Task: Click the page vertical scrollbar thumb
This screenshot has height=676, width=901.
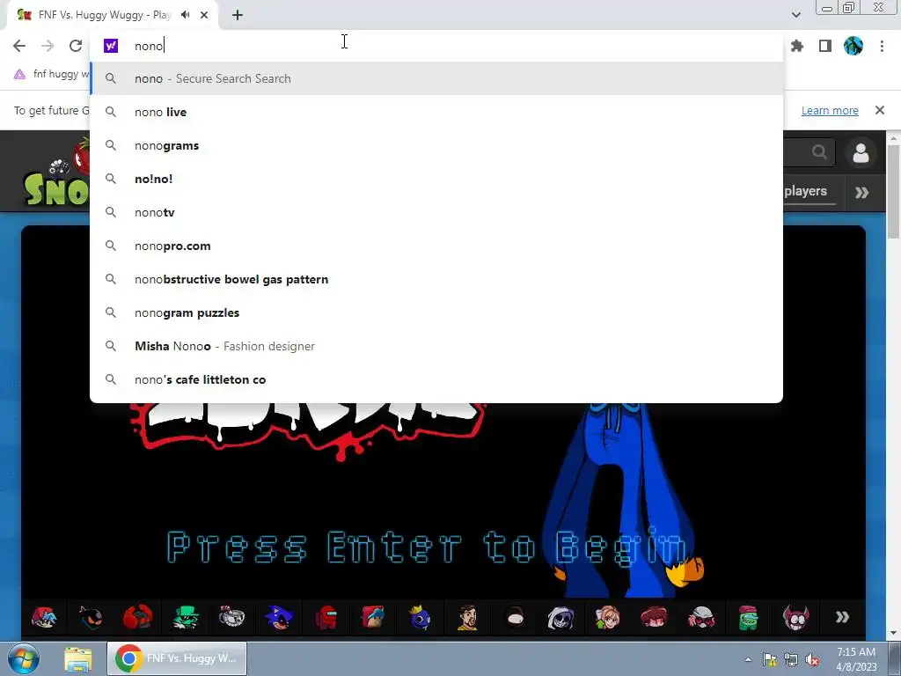Action: [x=894, y=193]
